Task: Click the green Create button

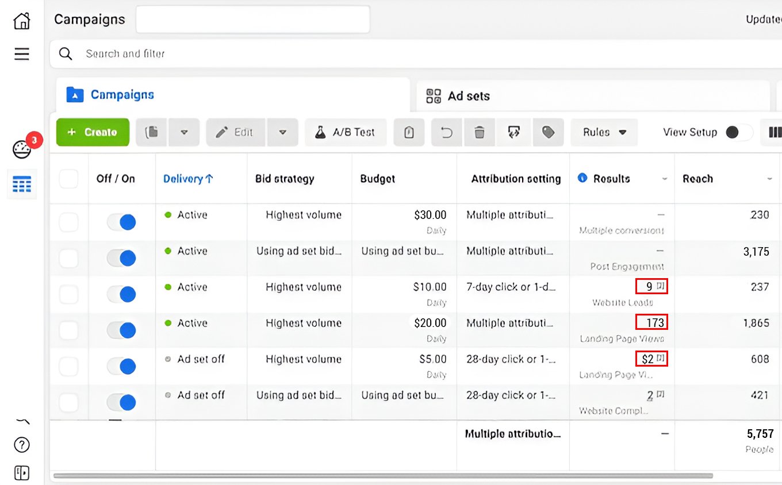Action: point(93,132)
